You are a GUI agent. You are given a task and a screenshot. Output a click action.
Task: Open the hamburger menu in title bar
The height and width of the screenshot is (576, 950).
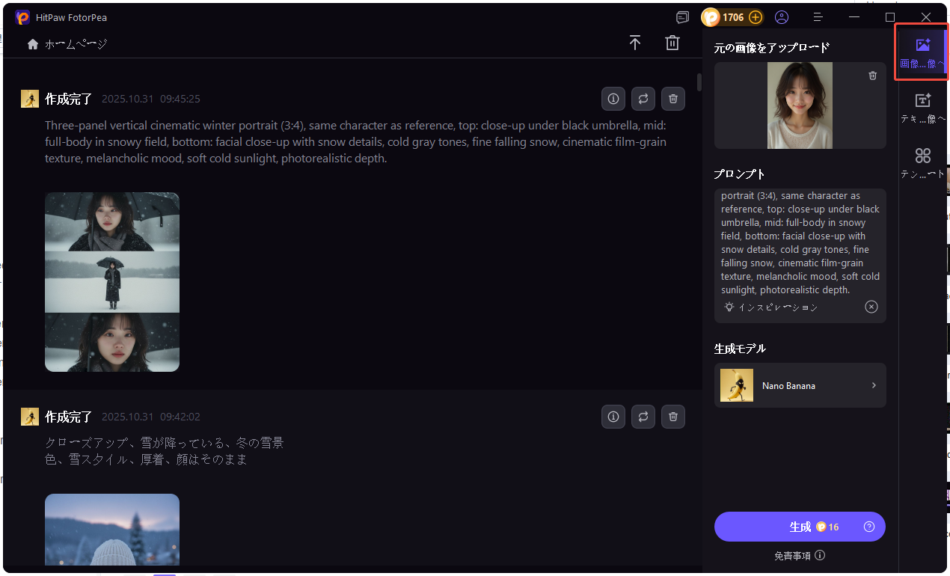pyautogui.click(x=818, y=17)
